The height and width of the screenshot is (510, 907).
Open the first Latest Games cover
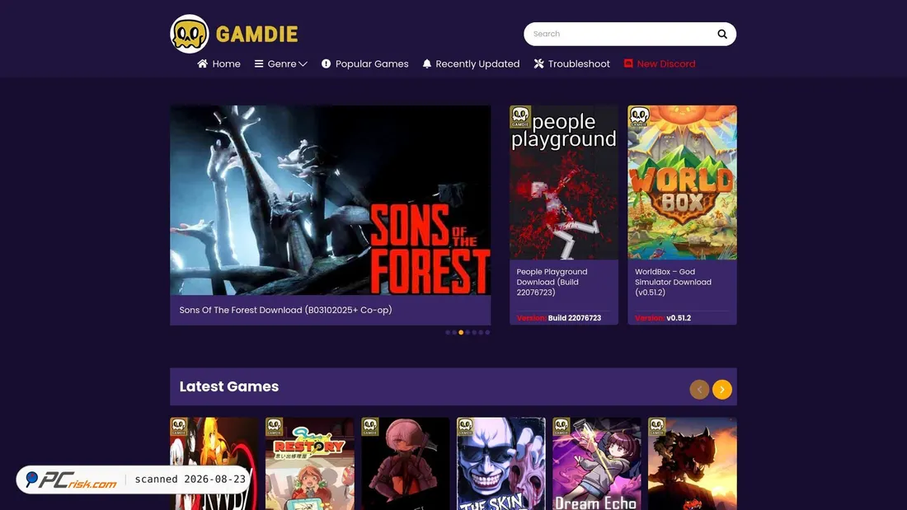click(214, 464)
